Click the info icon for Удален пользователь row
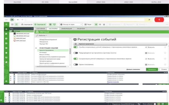The height and width of the screenshot is (105, 169). 165,65
